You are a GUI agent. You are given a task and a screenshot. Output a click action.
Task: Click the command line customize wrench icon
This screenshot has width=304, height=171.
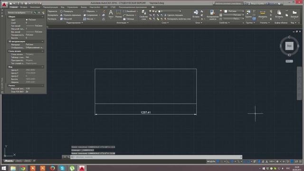point(68,157)
